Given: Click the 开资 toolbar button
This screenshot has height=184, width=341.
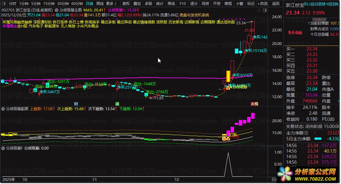Looking at the screenshot, I should coord(216,3).
